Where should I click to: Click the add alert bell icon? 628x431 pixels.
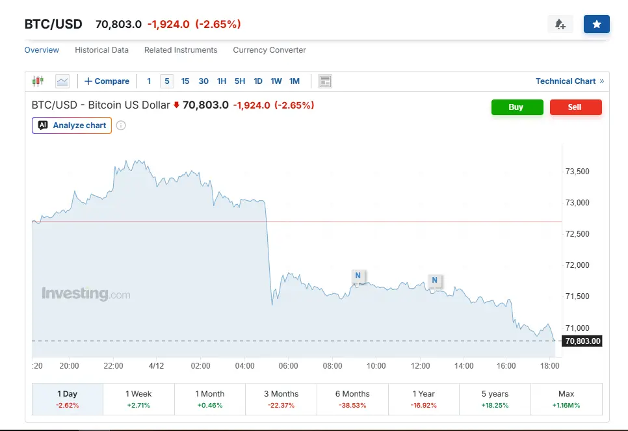click(560, 24)
